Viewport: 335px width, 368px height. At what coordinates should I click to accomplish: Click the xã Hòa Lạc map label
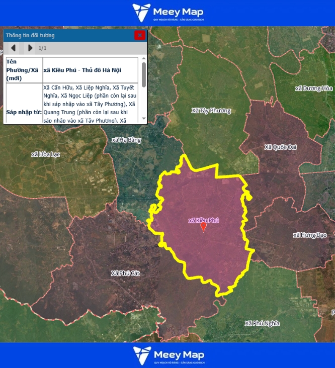pyautogui.click(x=45, y=154)
